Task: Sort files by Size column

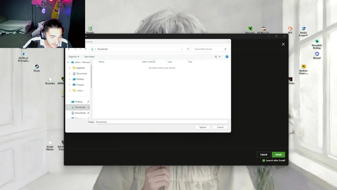Action: (190, 62)
